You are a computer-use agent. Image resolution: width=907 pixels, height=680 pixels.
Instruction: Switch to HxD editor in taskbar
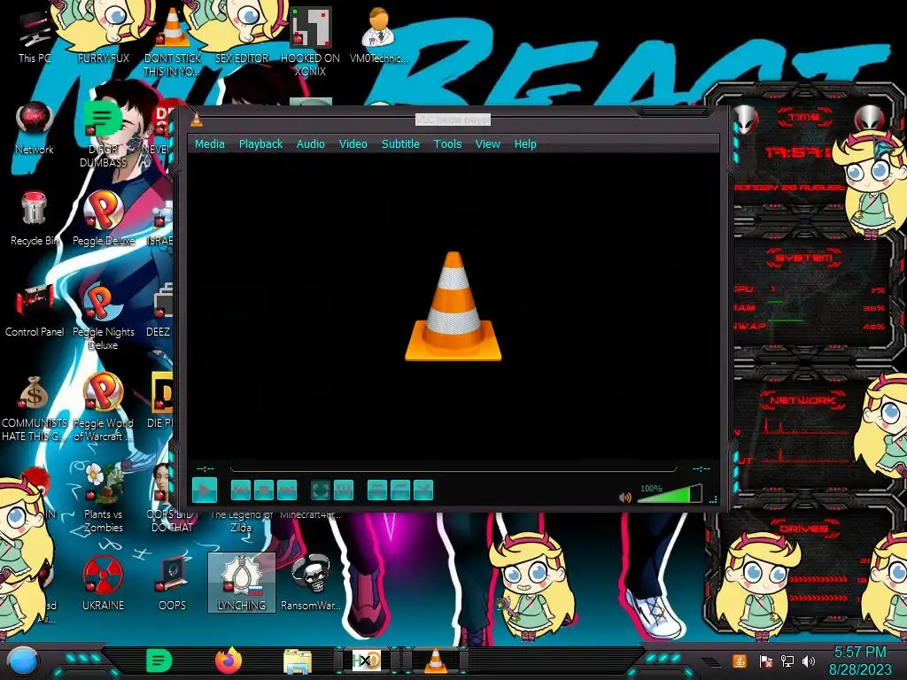tap(366, 661)
